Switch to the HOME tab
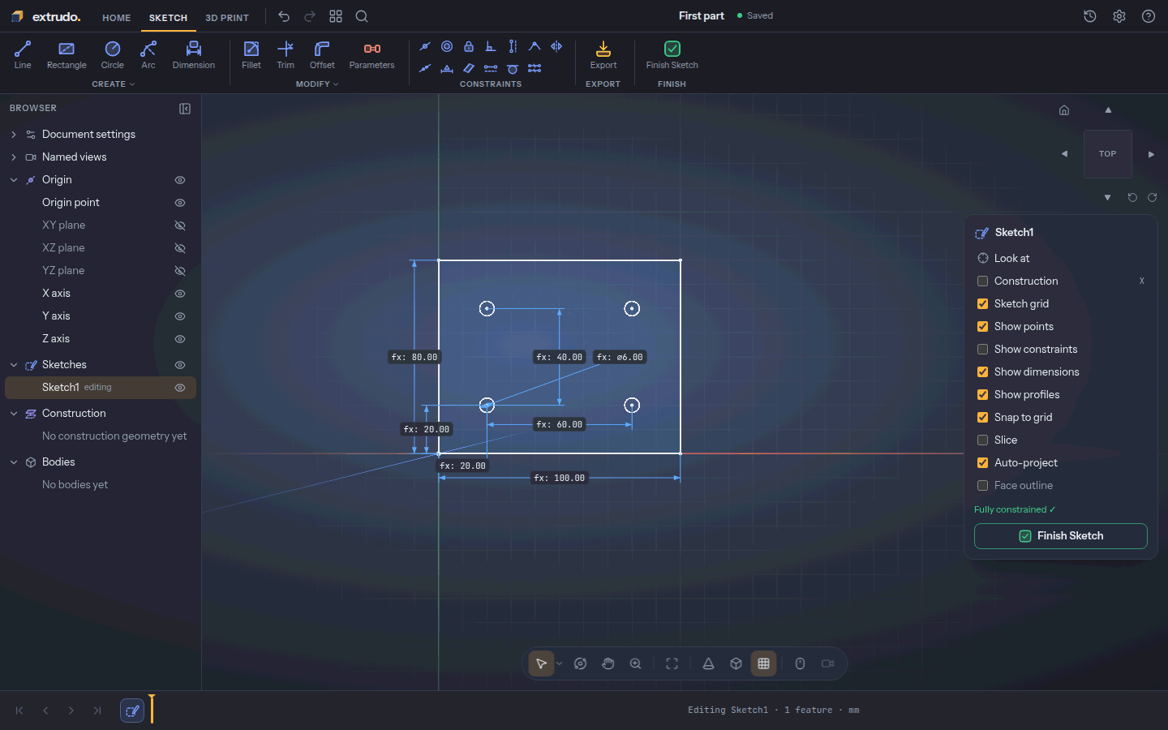Image resolution: width=1168 pixels, height=730 pixels. click(x=117, y=18)
